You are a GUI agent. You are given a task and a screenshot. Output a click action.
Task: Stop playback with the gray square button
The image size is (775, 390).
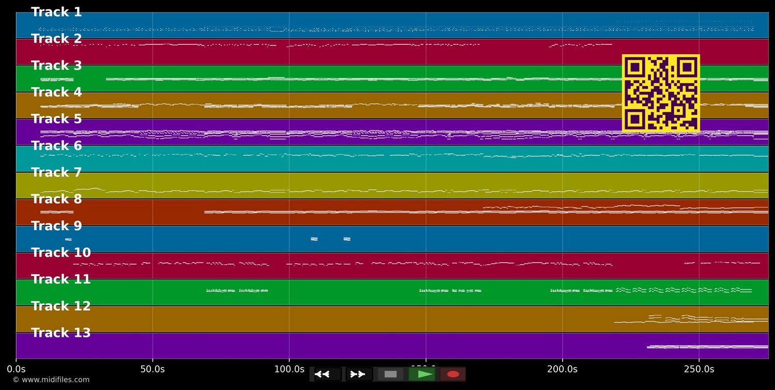pos(391,374)
